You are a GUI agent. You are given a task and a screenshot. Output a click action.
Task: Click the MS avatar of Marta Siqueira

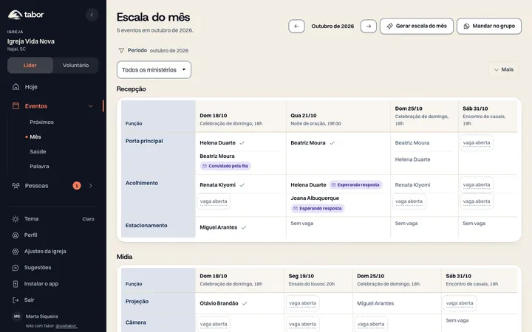pyautogui.click(x=17, y=316)
